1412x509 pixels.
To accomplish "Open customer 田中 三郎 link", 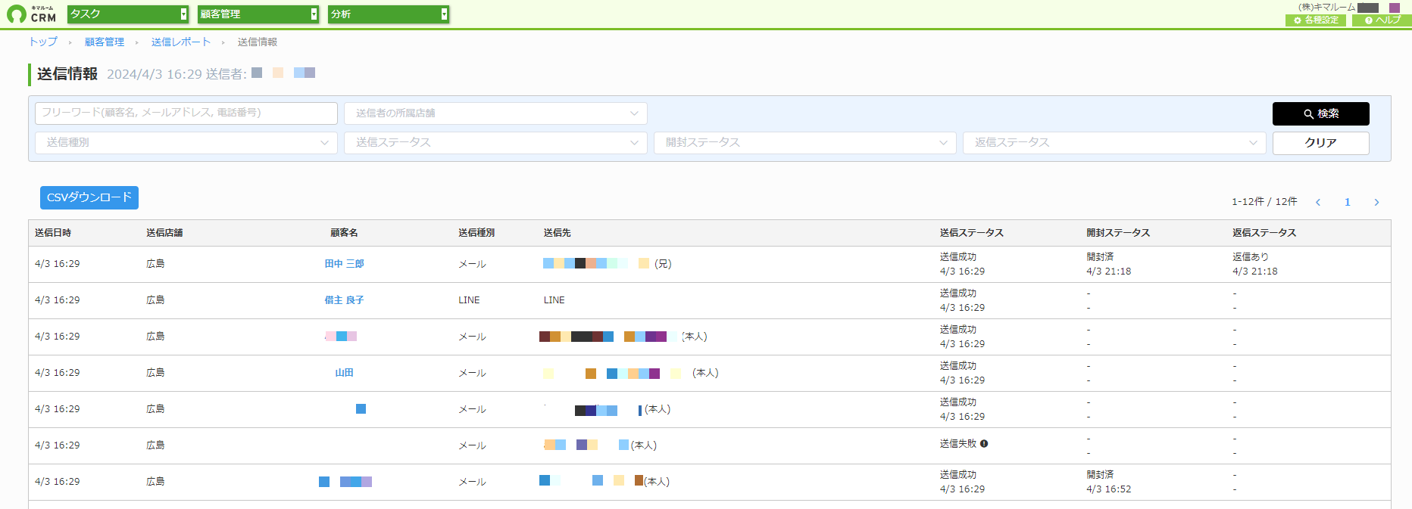I will (x=344, y=264).
